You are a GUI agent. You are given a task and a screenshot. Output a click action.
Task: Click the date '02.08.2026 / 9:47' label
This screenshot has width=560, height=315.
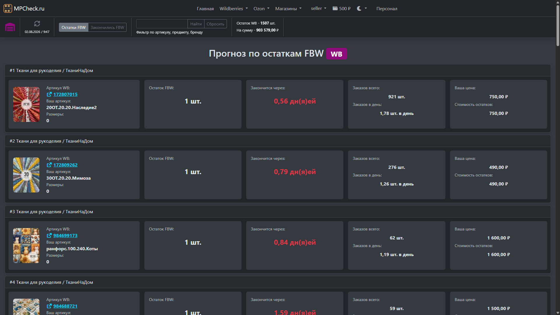pos(37,32)
